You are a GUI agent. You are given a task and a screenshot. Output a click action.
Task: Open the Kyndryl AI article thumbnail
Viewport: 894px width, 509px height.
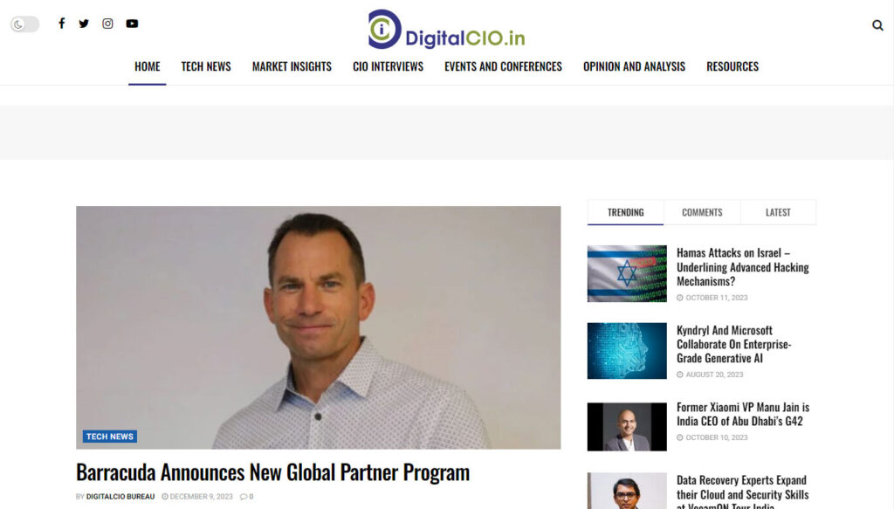click(627, 351)
